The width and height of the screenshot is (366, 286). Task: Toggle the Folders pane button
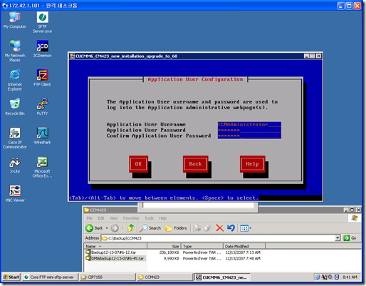tap(176, 228)
